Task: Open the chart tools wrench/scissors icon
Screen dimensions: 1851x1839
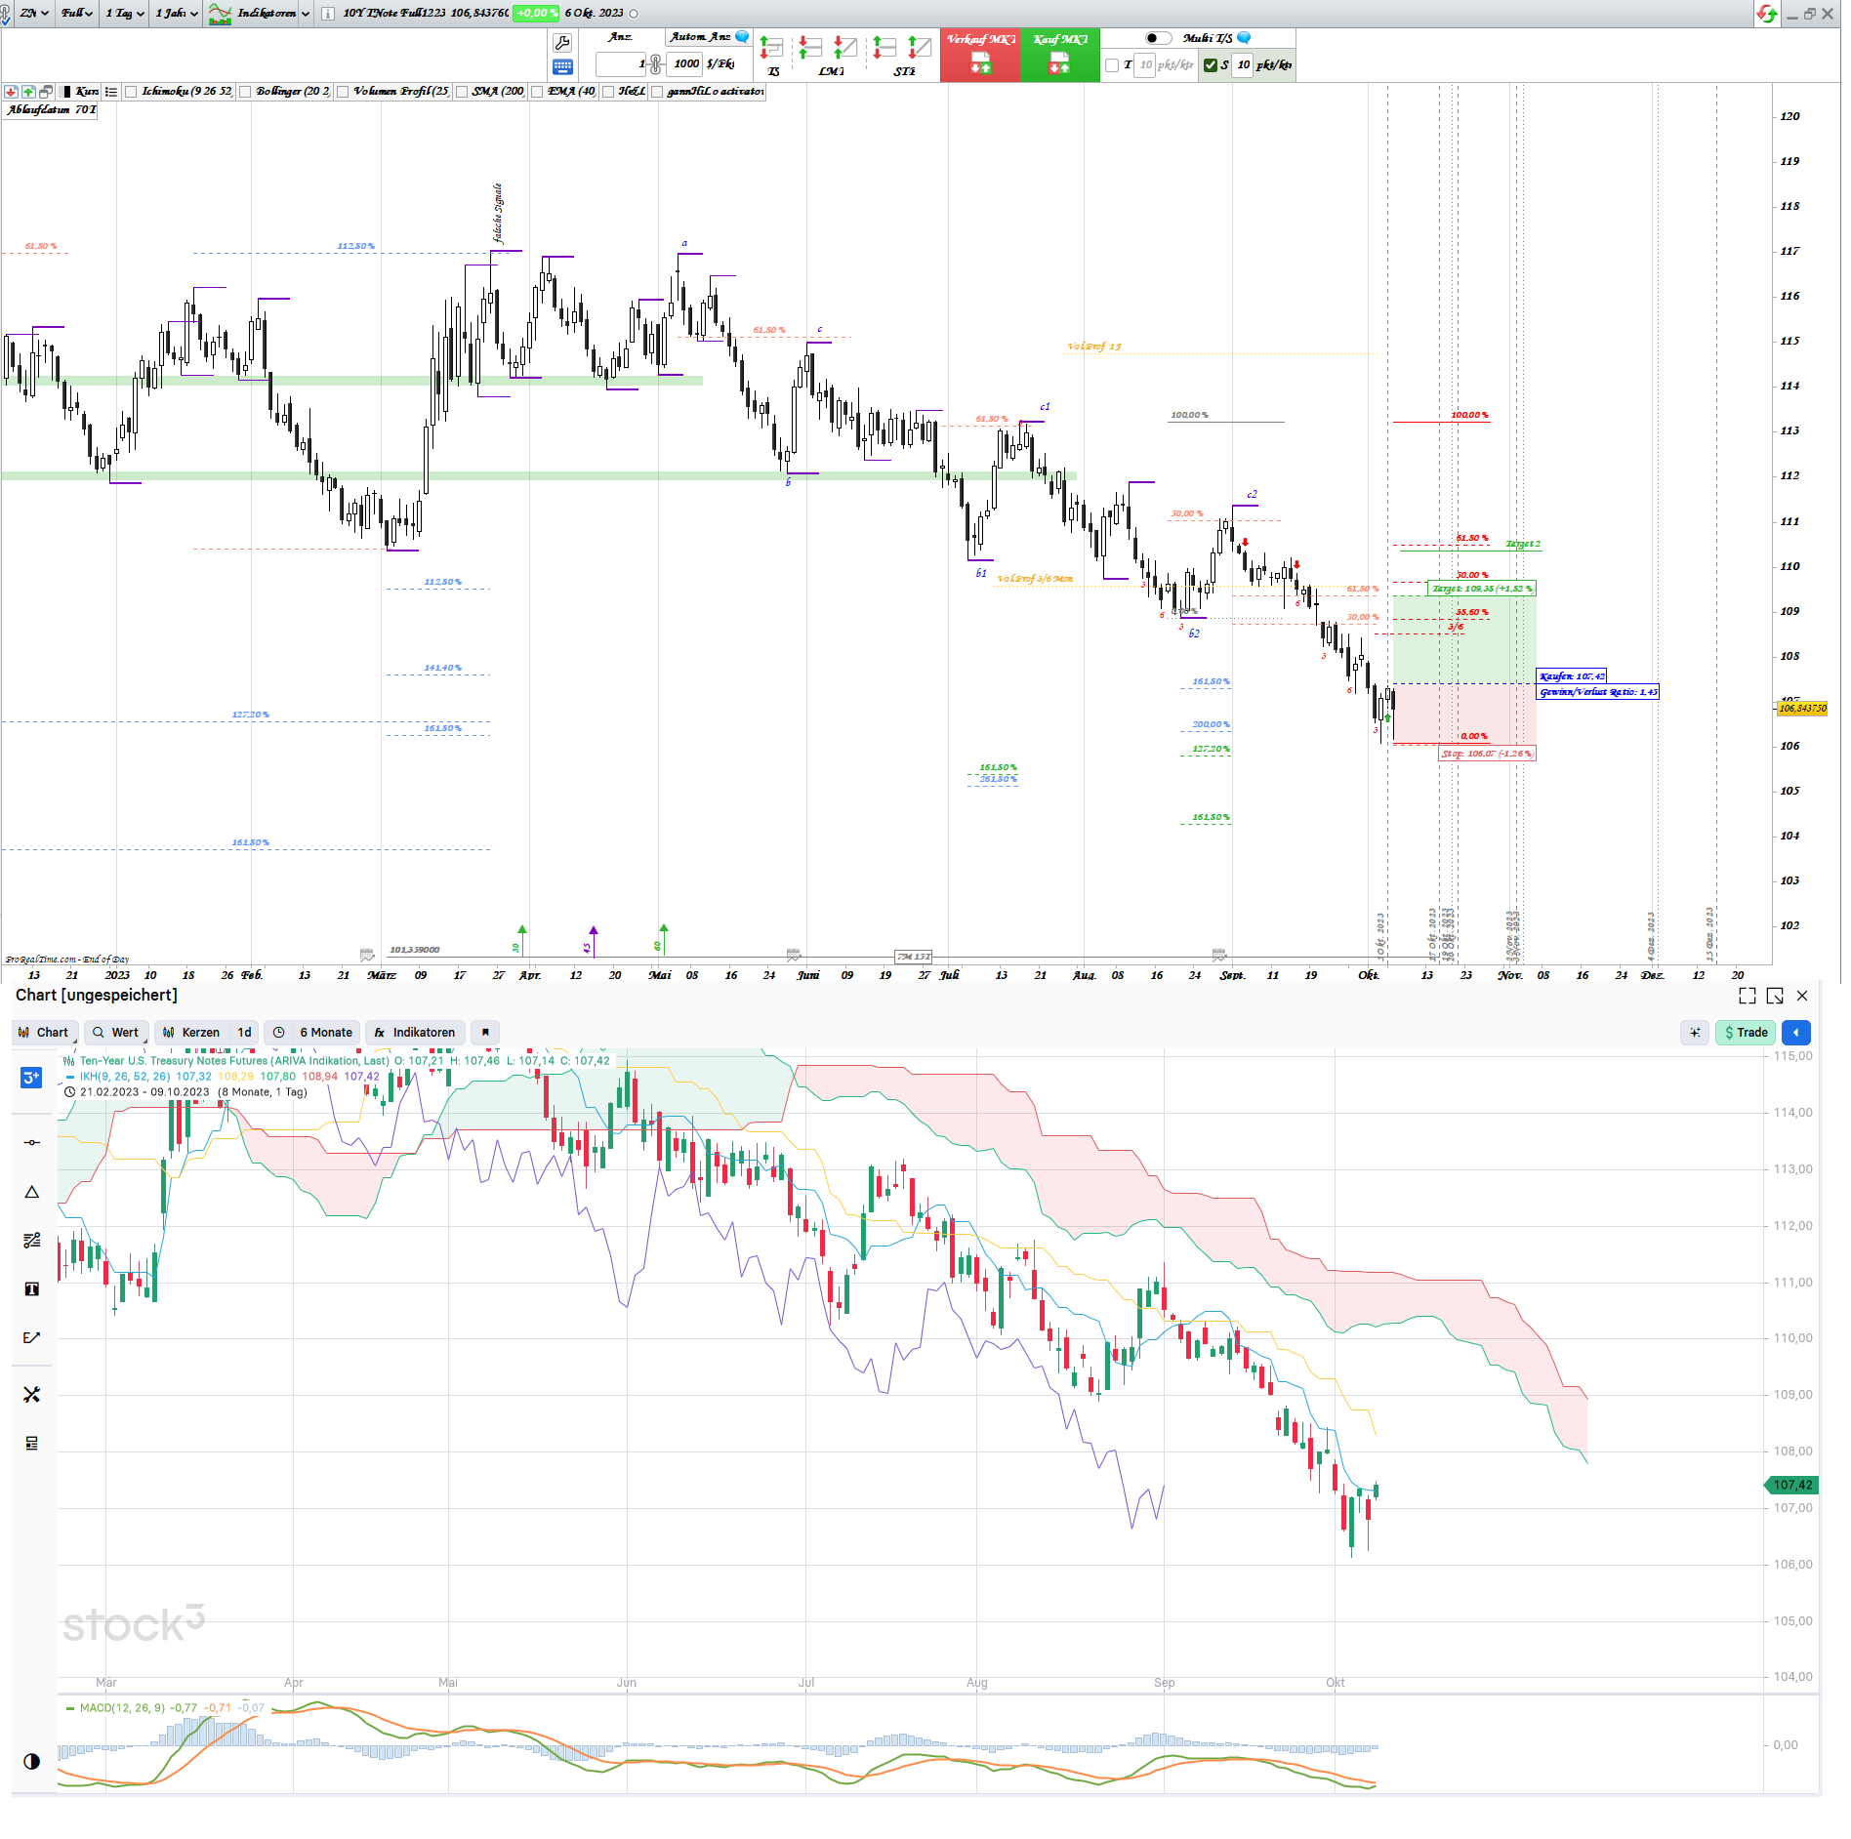Action: point(31,1394)
